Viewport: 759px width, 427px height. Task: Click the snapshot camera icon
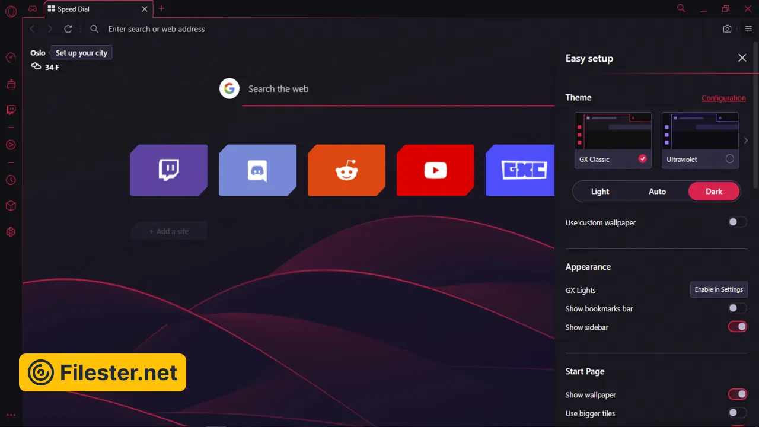pyautogui.click(x=727, y=29)
